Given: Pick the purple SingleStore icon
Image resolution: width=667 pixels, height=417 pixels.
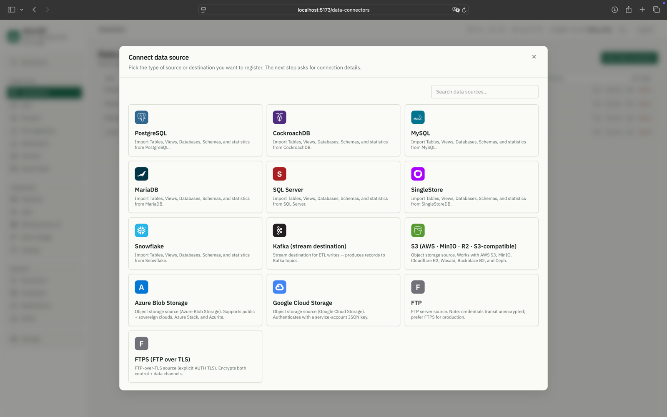Looking at the screenshot, I should (x=418, y=174).
